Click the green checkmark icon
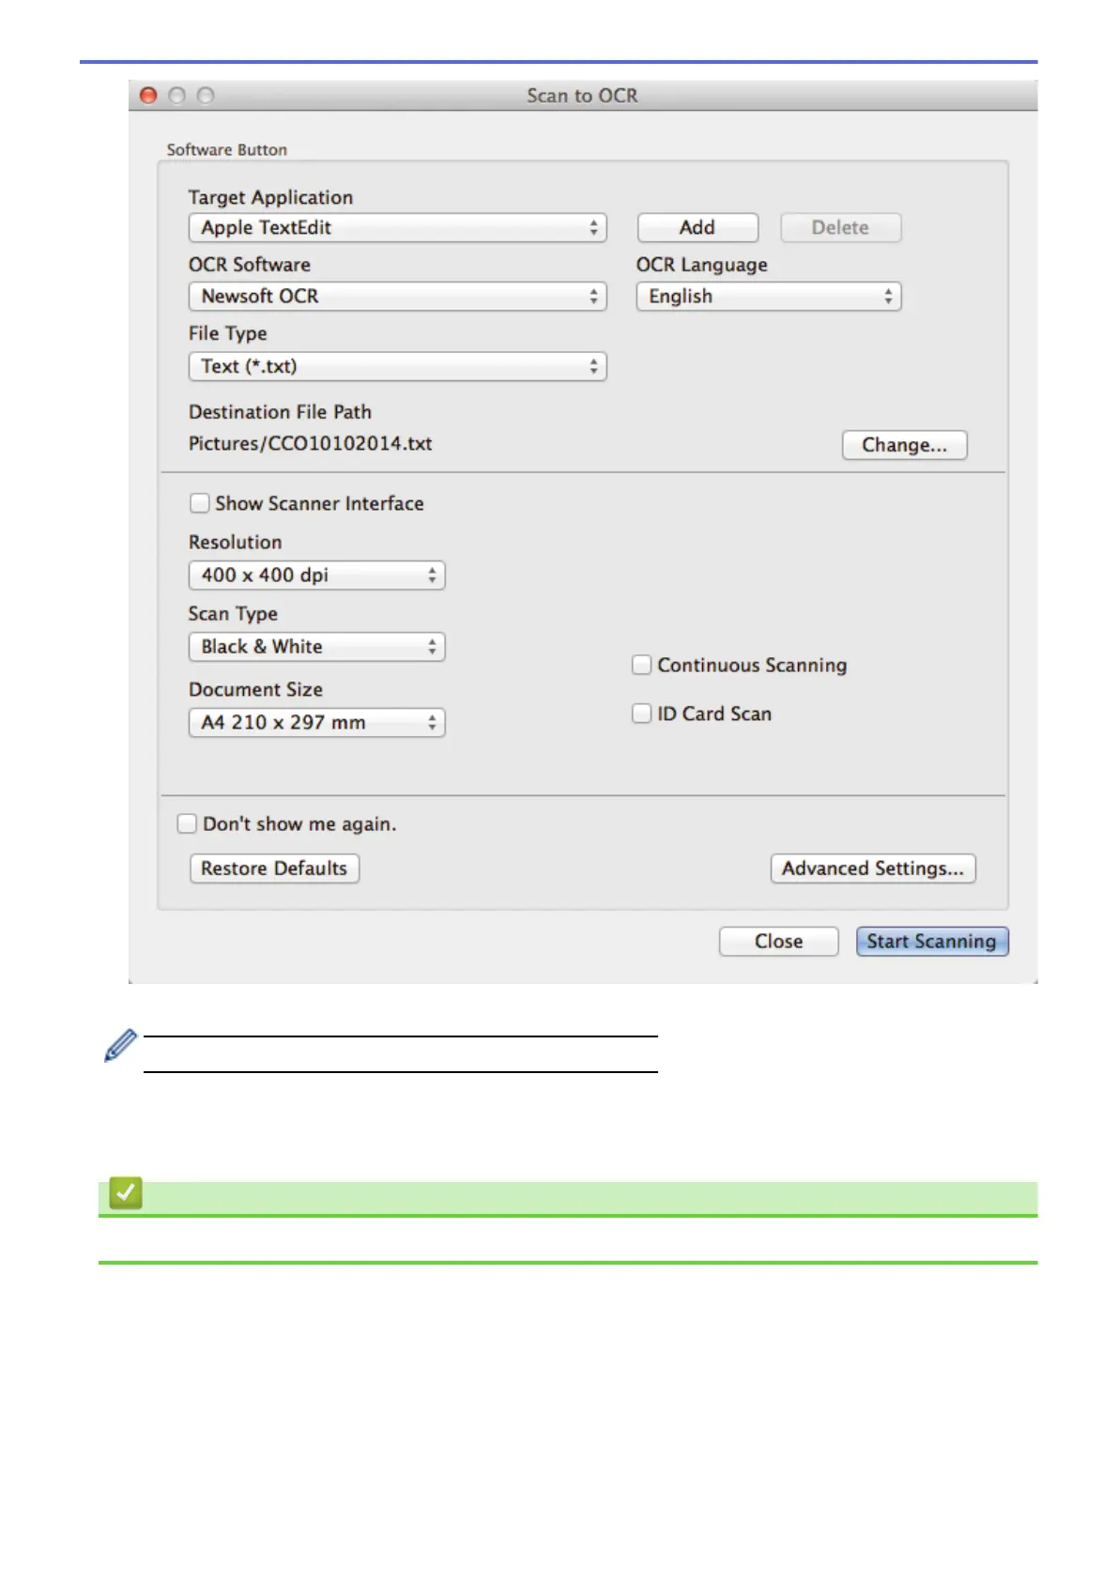1118x1581 pixels. (126, 1193)
